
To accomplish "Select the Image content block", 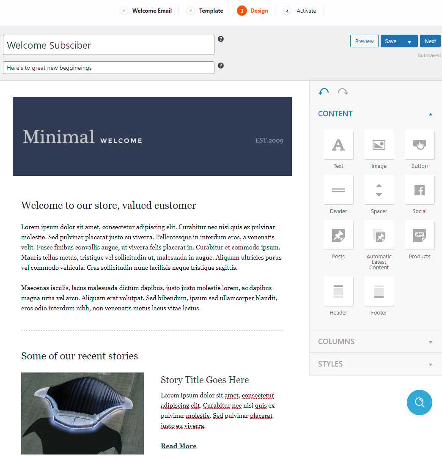I will click(x=379, y=145).
